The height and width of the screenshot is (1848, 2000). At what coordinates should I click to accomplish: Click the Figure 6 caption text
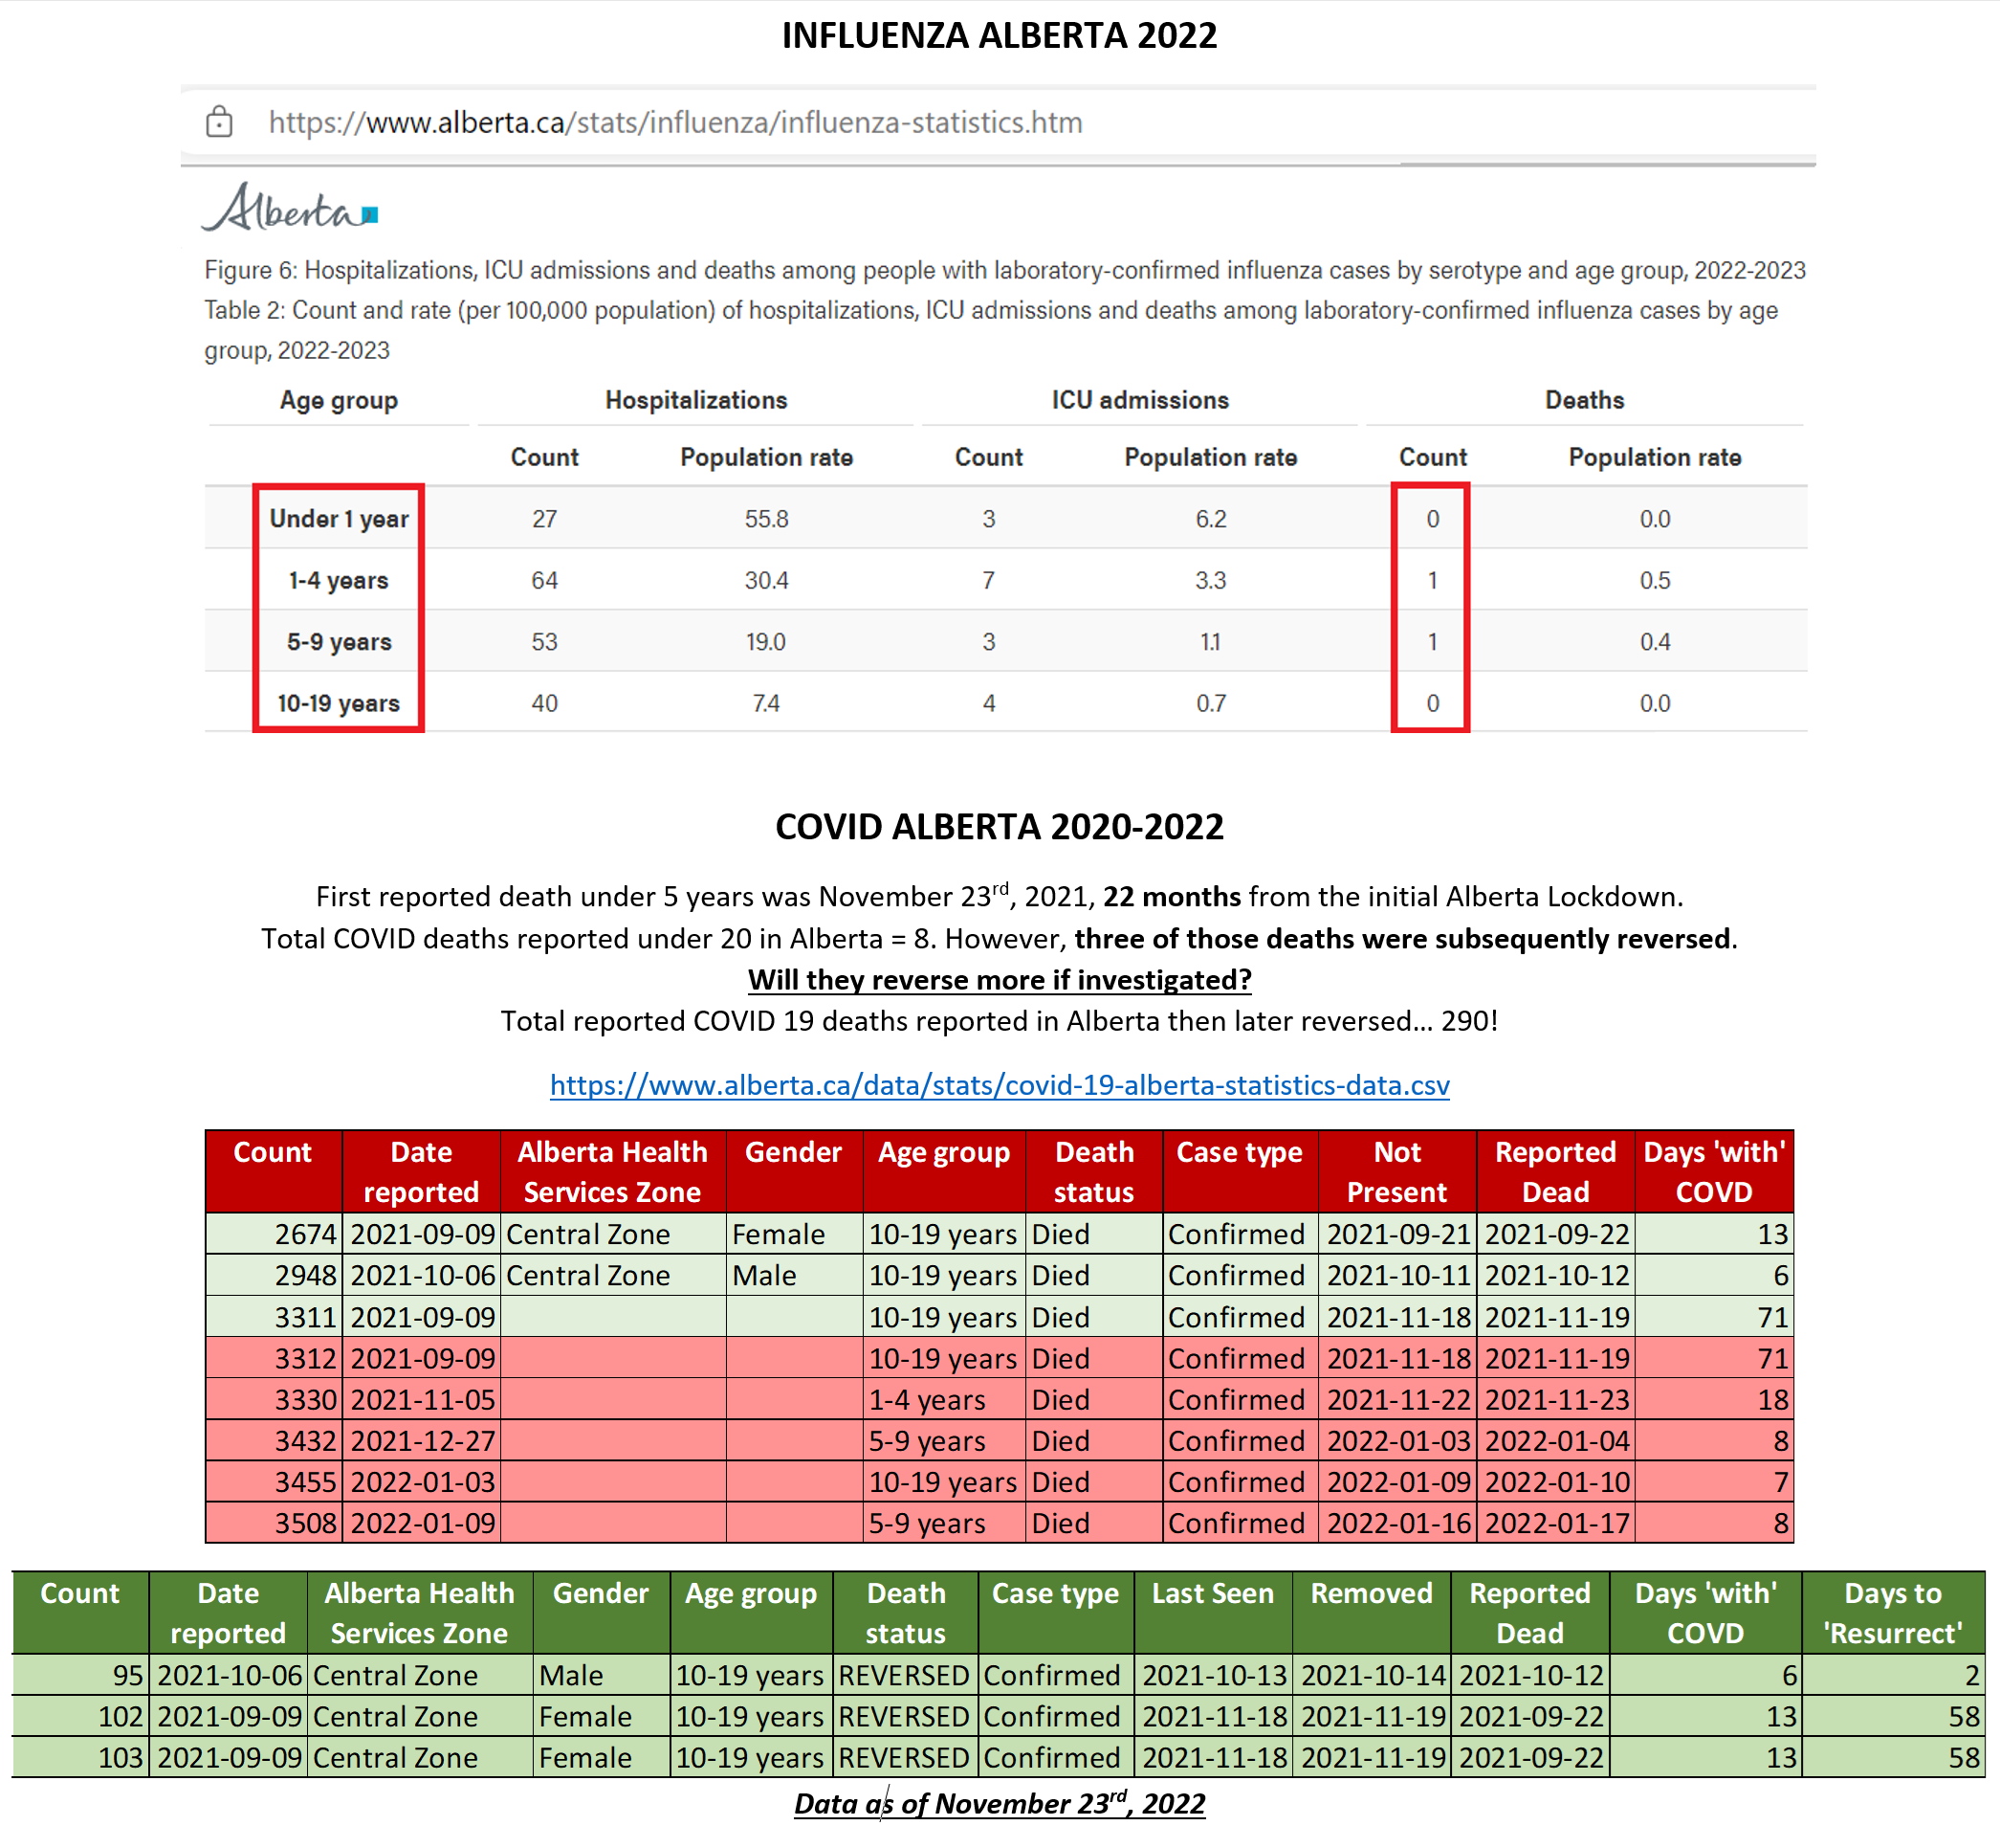1004,270
